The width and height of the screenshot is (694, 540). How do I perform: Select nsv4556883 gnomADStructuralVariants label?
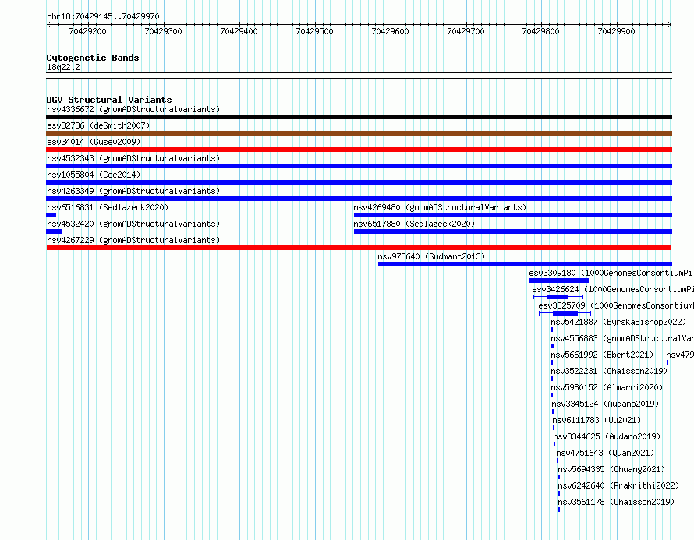[622, 338]
